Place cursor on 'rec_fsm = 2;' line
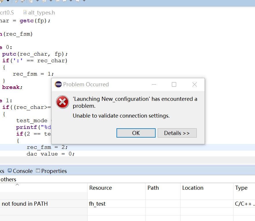 [47, 147]
